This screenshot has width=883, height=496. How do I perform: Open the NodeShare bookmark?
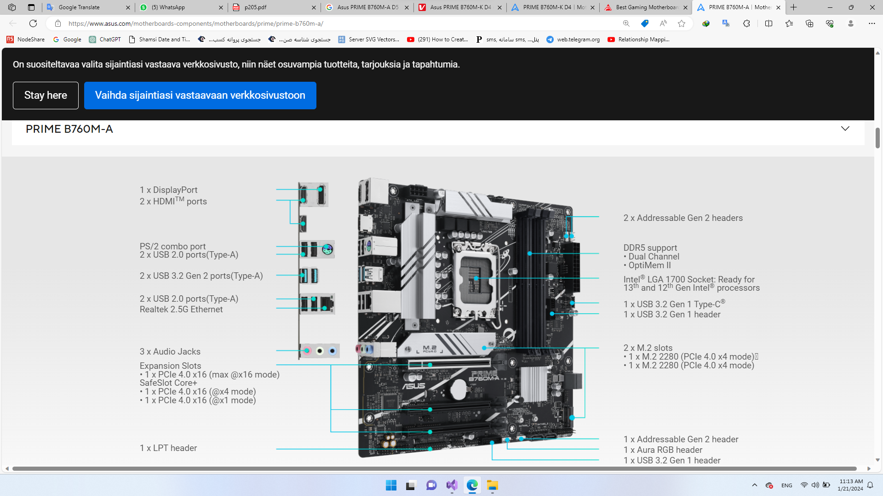pos(26,39)
